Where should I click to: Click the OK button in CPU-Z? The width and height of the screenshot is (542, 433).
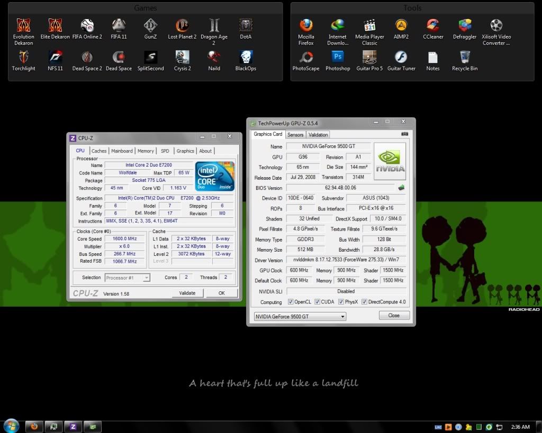point(222,293)
